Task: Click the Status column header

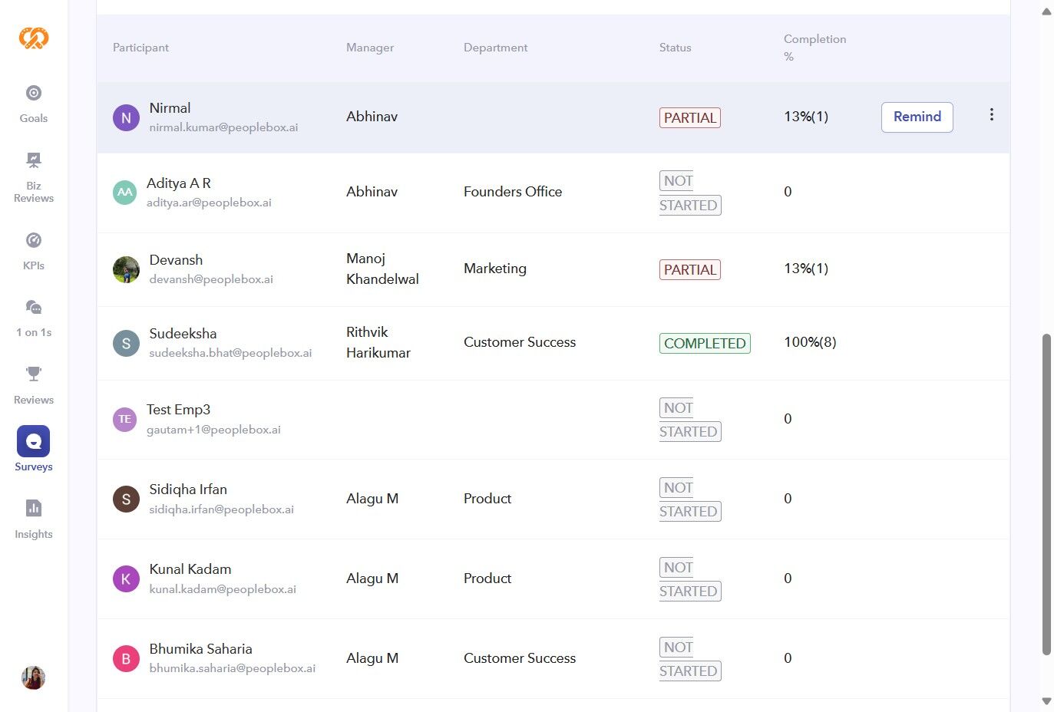Action: 675,48
